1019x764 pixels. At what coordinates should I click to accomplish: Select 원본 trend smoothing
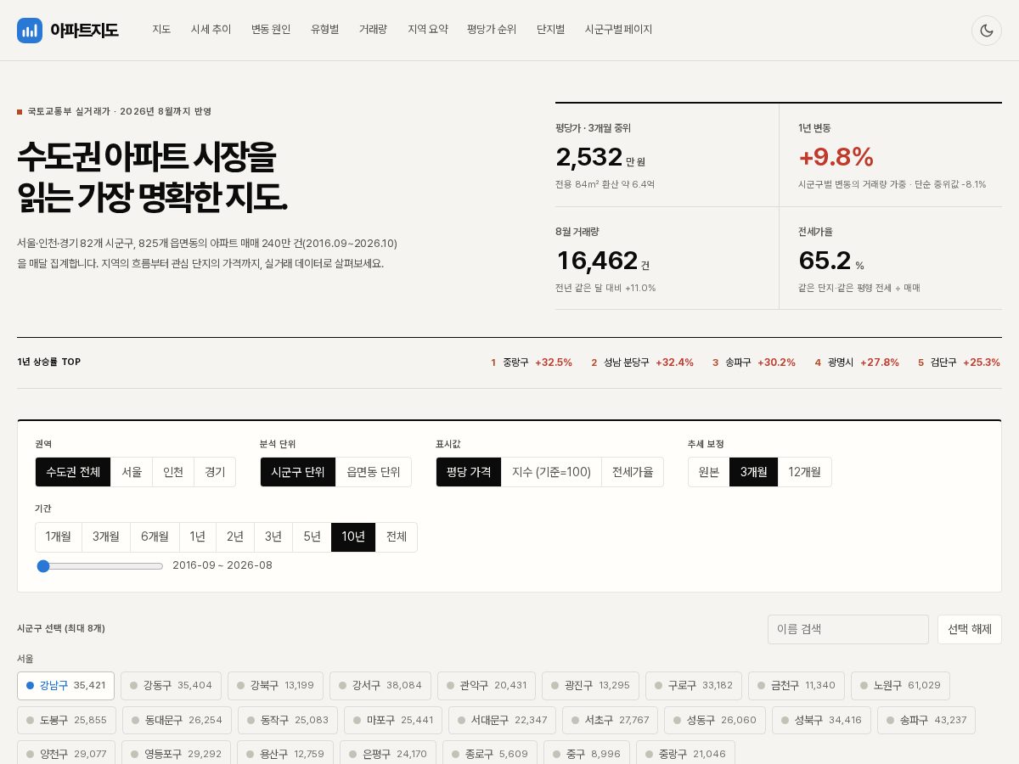[709, 472]
